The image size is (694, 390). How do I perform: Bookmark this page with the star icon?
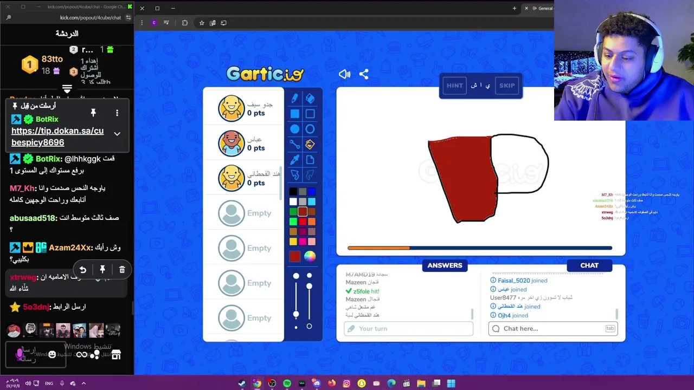pyautogui.click(x=201, y=23)
